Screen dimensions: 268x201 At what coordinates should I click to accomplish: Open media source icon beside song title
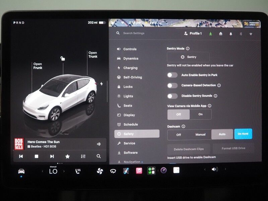[98, 144]
